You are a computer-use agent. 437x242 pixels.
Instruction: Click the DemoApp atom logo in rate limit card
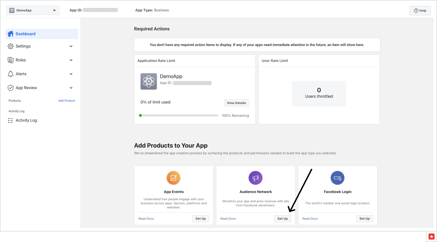[x=149, y=81]
